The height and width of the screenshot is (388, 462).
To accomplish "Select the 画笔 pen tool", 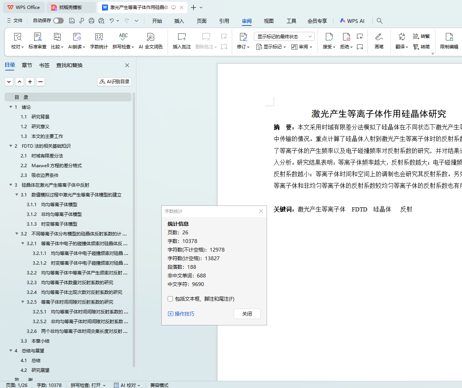I will [x=379, y=41].
